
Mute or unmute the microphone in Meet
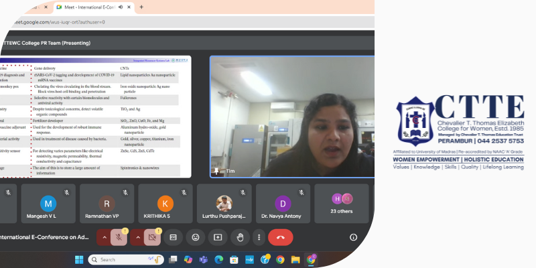pyautogui.click(x=119, y=238)
